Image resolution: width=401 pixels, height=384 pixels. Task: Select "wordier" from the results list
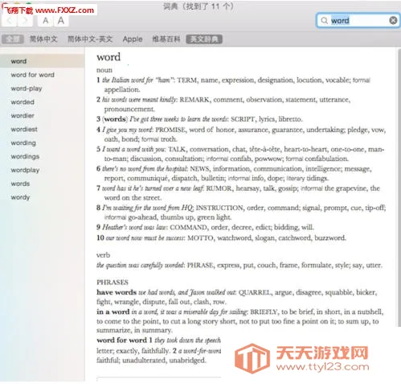[x=43, y=116]
